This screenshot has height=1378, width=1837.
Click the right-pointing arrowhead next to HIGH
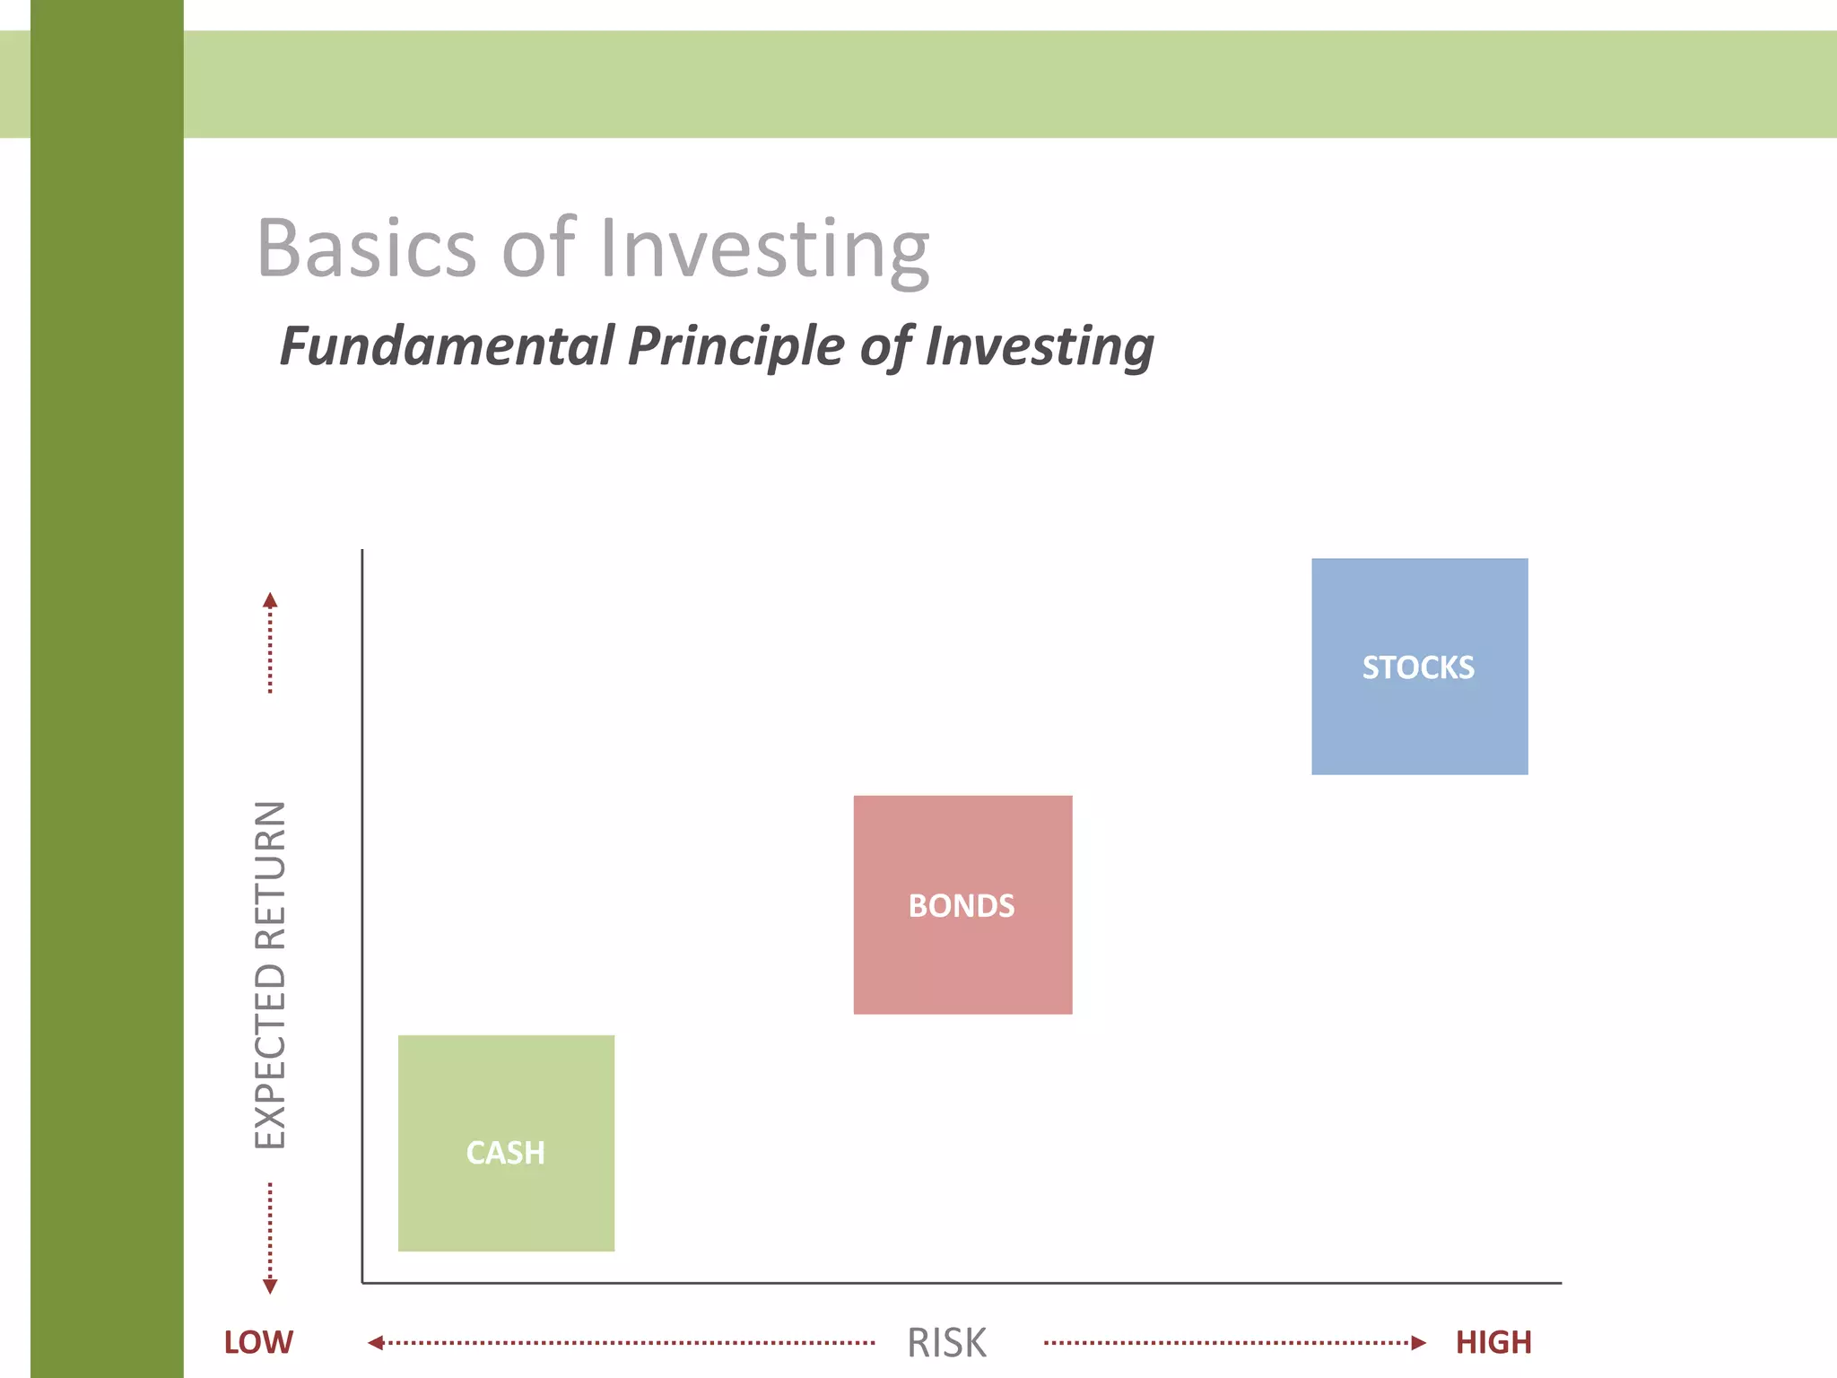(x=1418, y=1343)
